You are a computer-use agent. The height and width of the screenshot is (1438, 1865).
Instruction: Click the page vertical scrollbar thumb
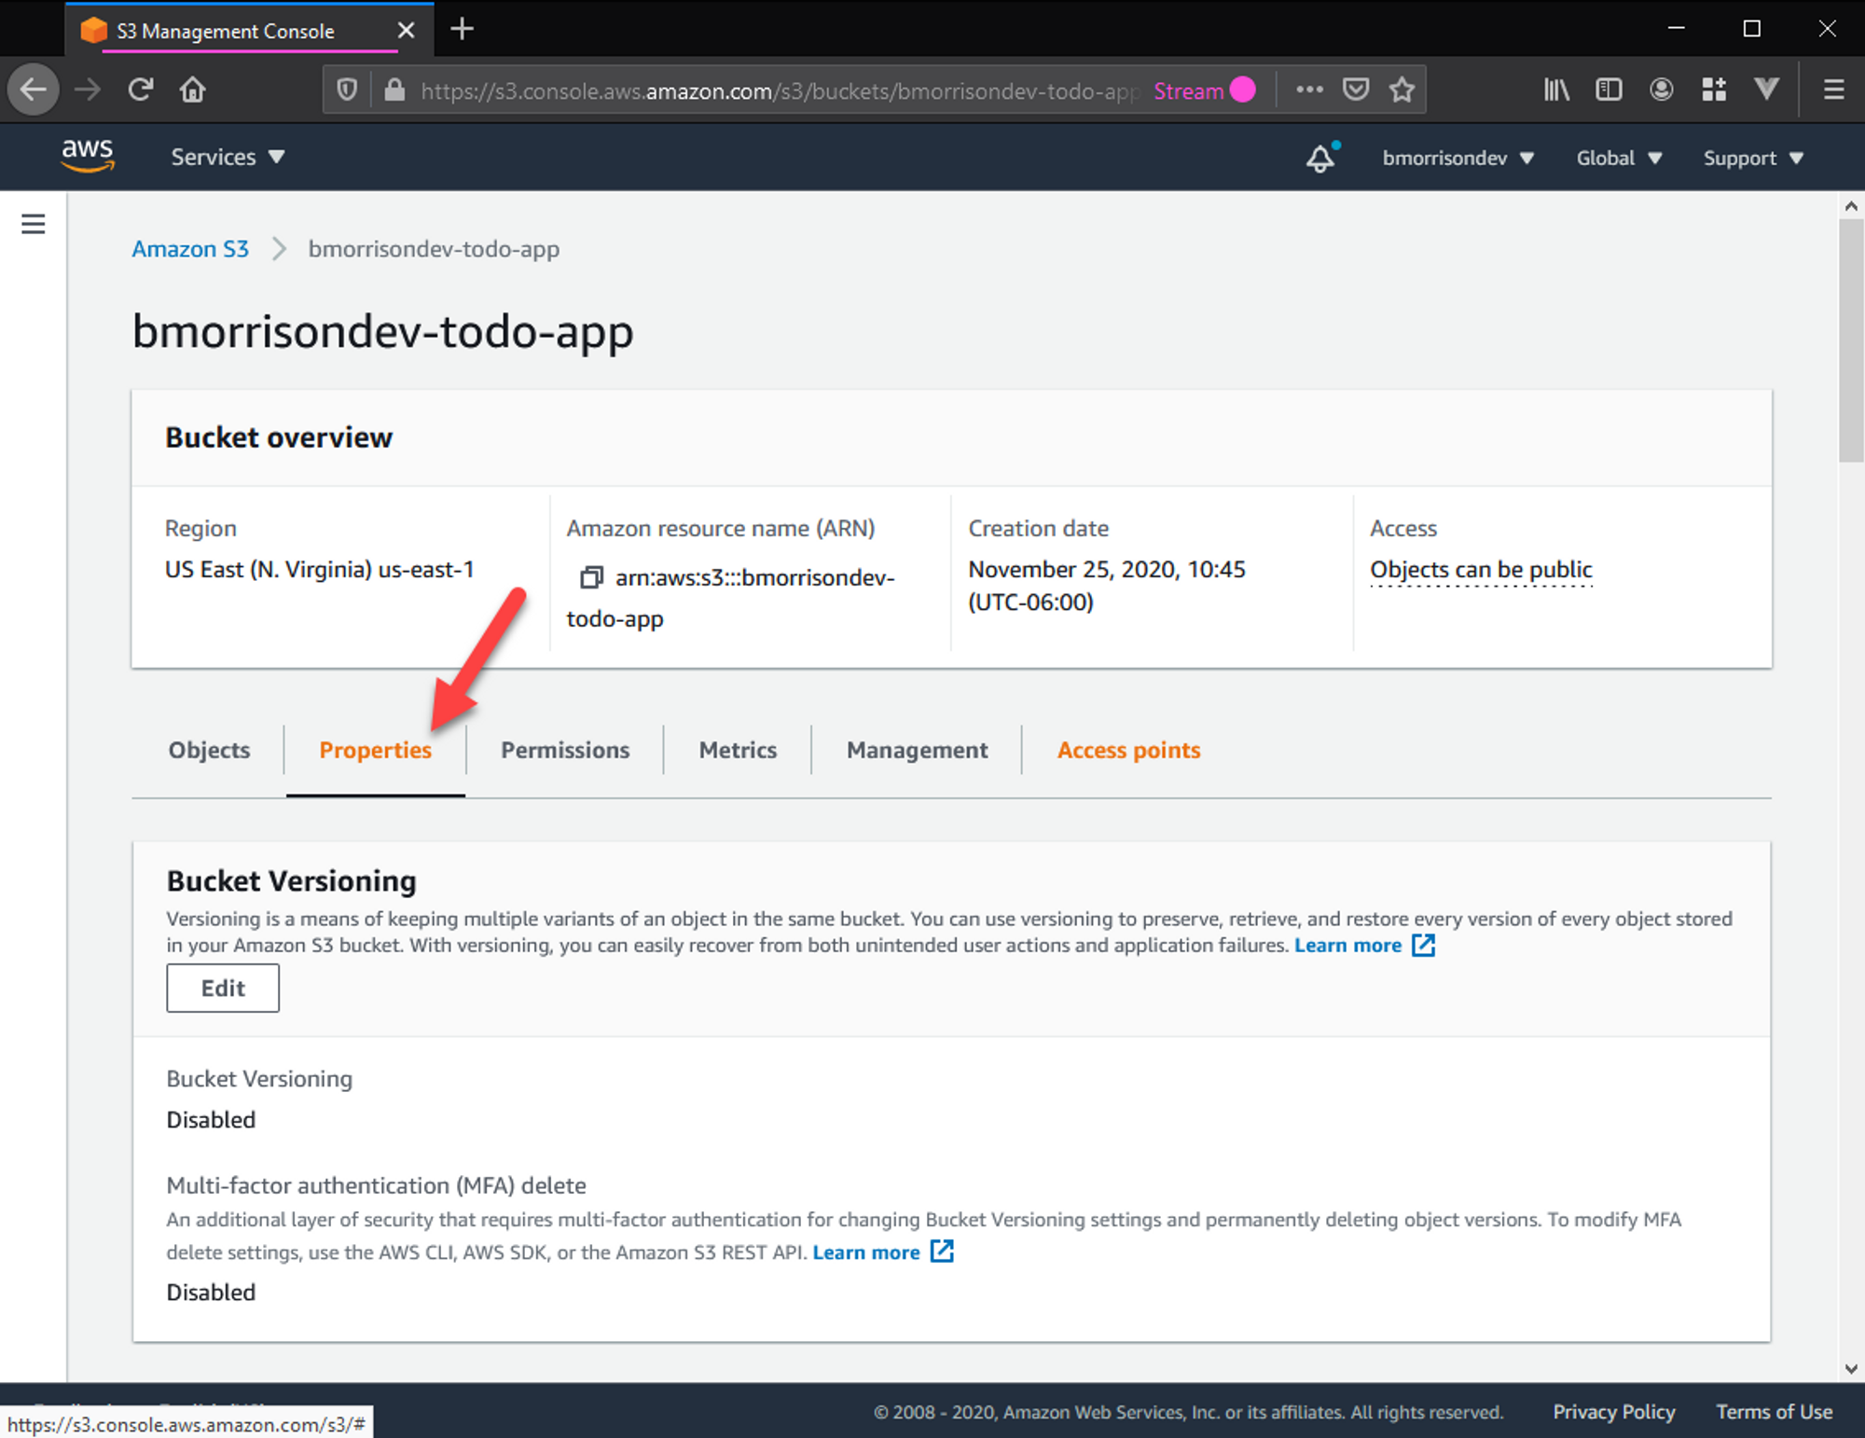(1851, 340)
